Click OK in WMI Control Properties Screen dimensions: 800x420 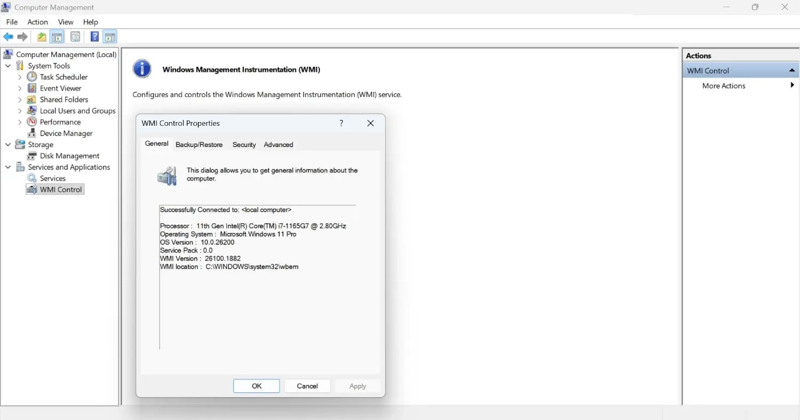(x=256, y=385)
